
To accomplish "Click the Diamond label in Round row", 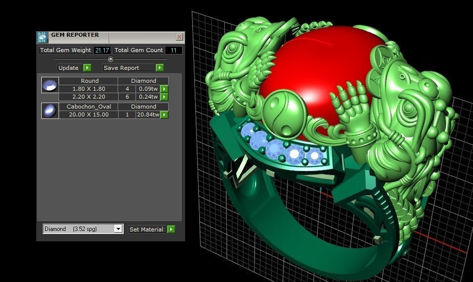I will tap(143, 81).
